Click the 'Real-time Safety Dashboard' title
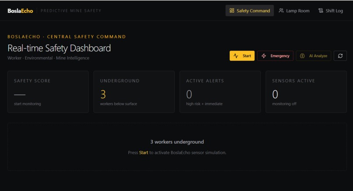 point(59,48)
